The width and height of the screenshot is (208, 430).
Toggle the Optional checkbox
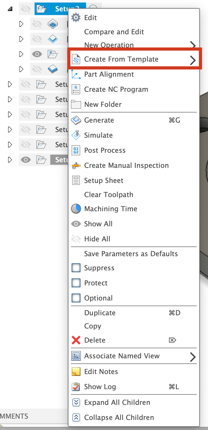click(76, 298)
